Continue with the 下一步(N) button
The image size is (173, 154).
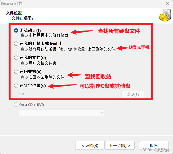(120, 146)
